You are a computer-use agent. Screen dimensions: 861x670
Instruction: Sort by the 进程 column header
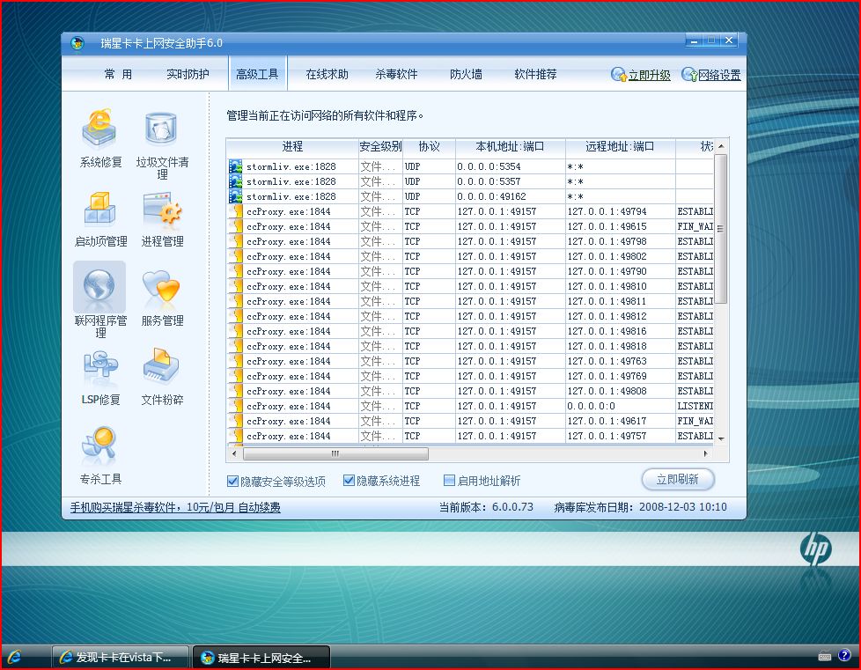pos(292,146)
